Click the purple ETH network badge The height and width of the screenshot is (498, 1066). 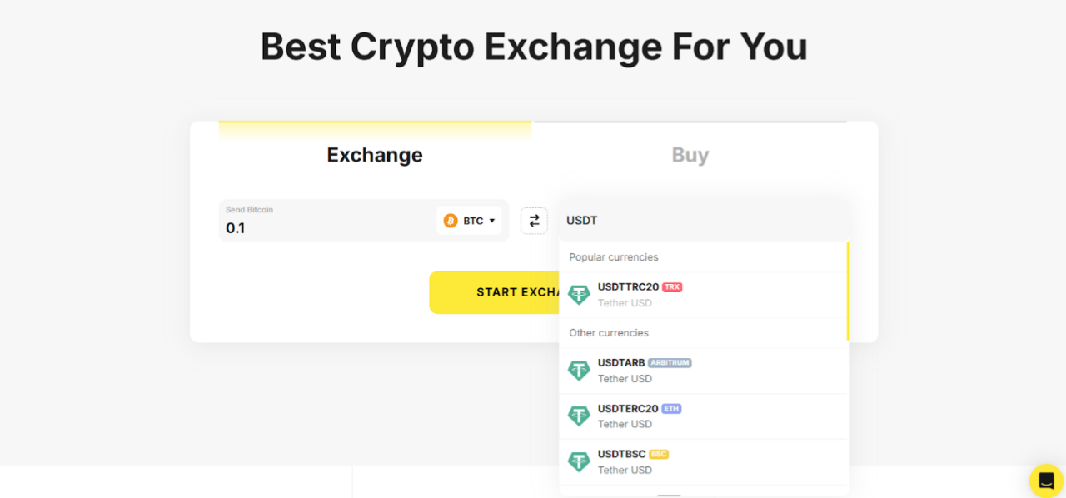point(671,409)
